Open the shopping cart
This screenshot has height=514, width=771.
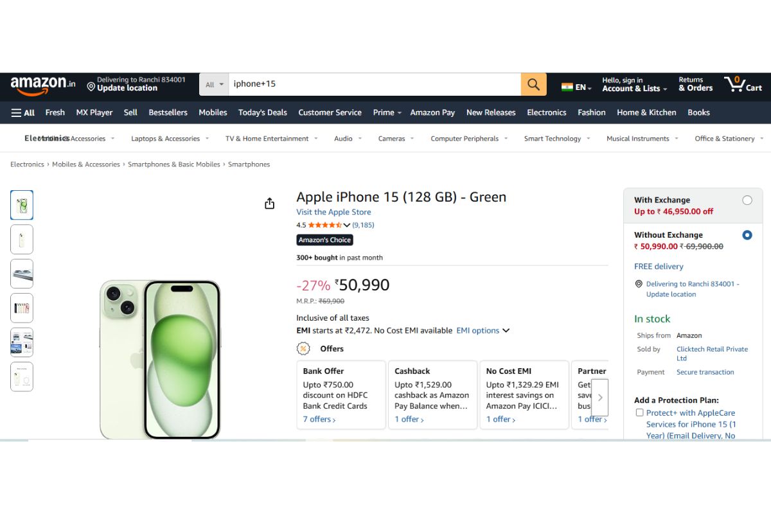(743, 84)
